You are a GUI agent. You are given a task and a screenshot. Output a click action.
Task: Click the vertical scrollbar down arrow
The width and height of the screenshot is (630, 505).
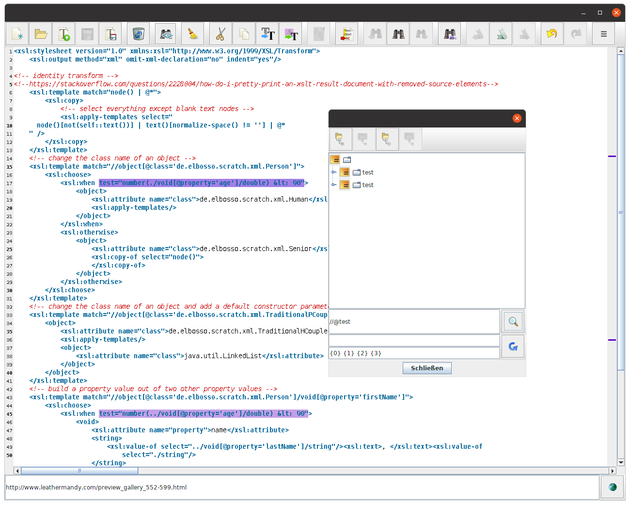click(x=621, y=463)
